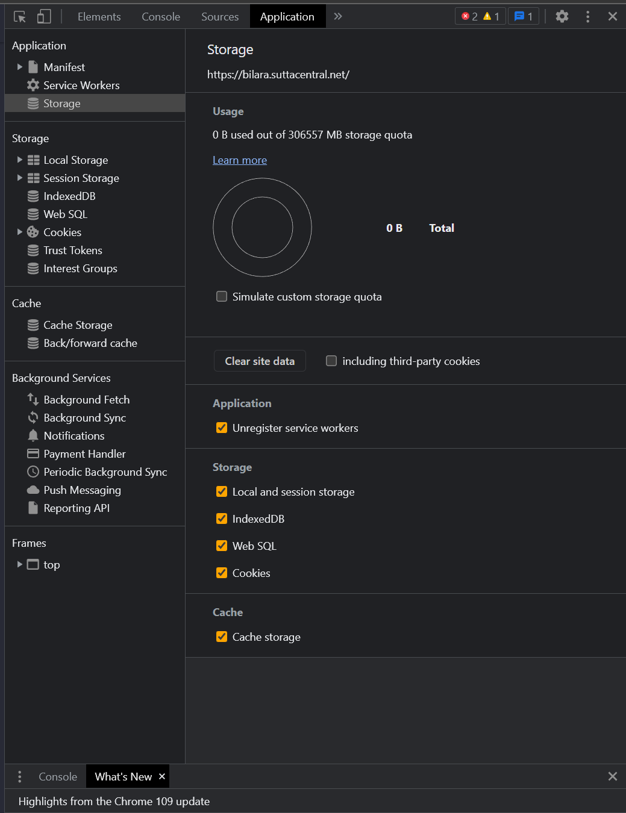Switch to the Sources tab

[x=220, y=17]
